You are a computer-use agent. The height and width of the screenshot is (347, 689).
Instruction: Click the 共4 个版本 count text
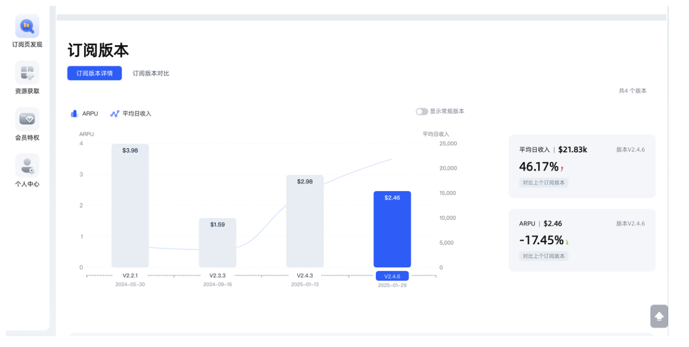click(632, 91)
